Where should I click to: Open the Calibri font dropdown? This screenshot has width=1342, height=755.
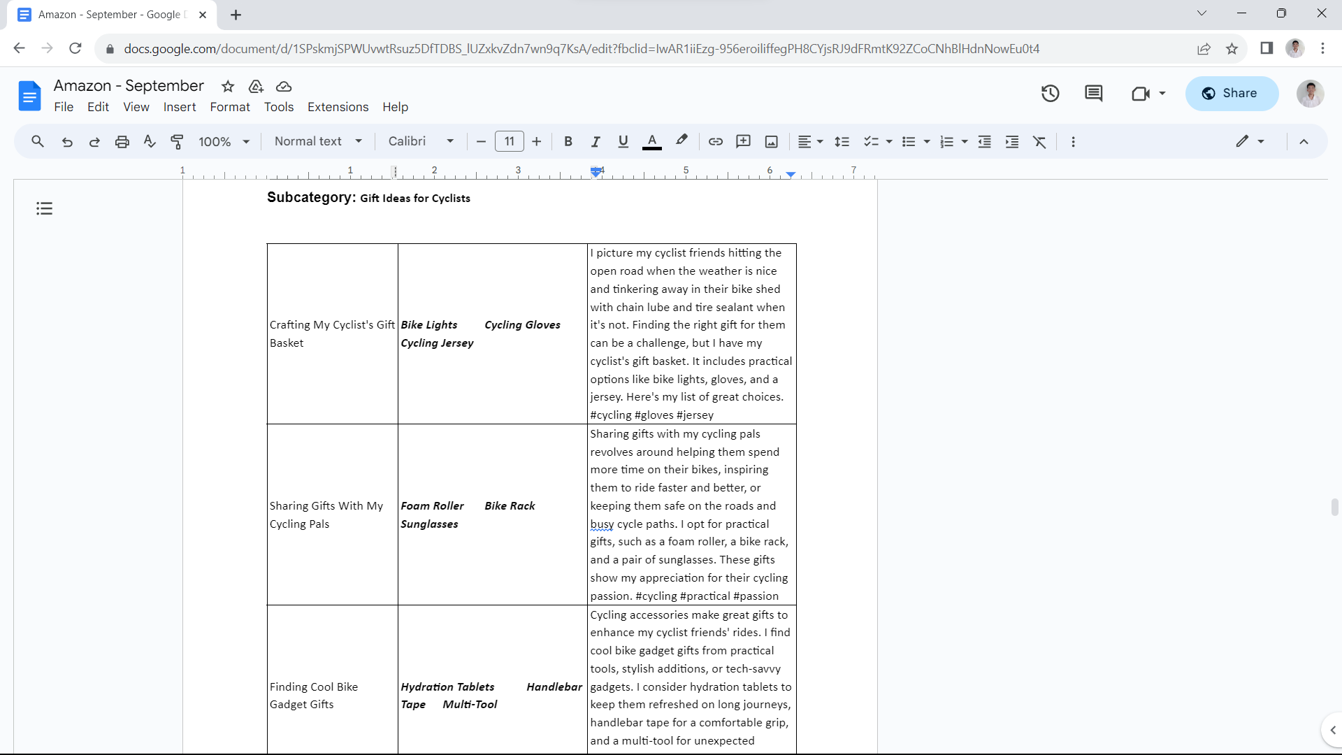[x=421, y=141]
